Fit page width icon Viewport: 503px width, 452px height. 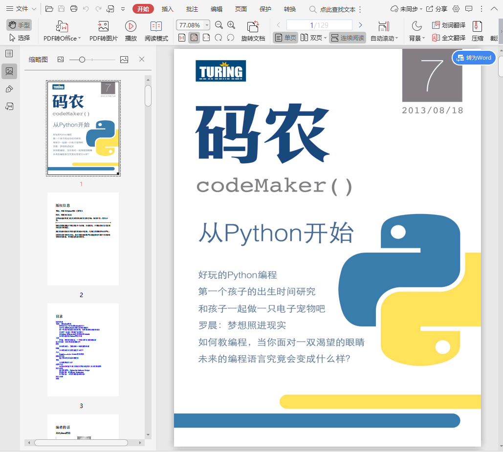(x=206, y=38)
